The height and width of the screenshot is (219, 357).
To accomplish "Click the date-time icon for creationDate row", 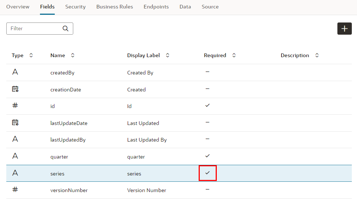I will pyautogui.click(x=15, y=89).
